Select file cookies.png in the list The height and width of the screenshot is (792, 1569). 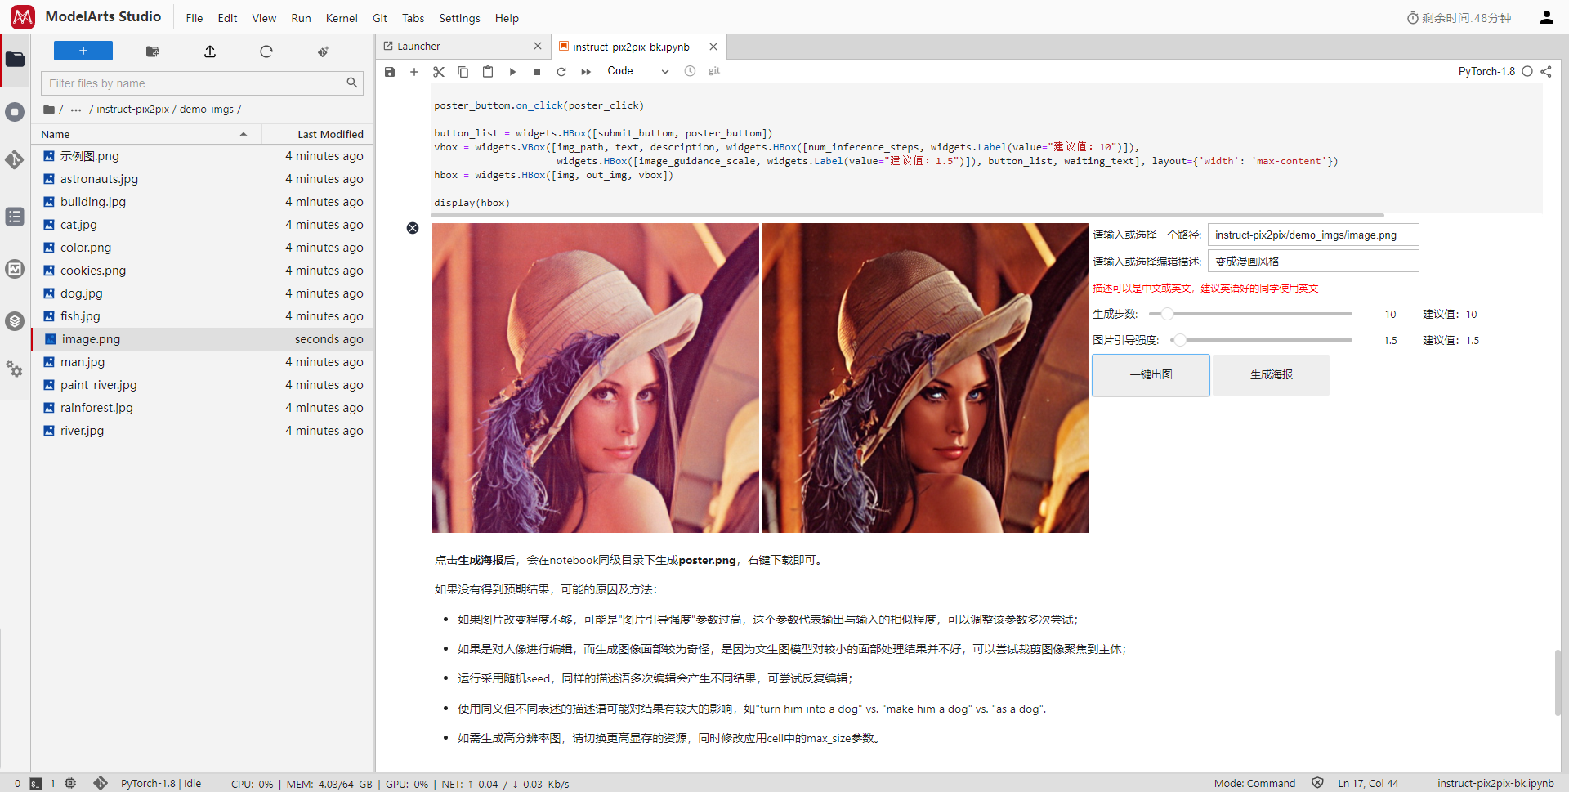point(203,271)
